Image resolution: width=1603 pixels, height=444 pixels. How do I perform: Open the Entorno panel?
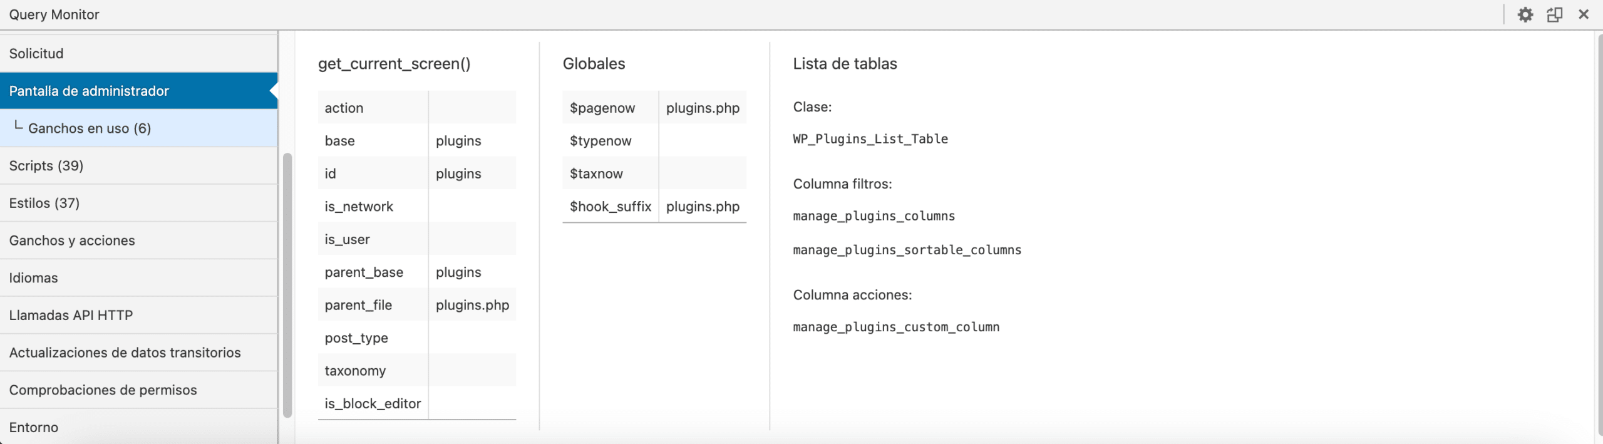coord(33,427)
